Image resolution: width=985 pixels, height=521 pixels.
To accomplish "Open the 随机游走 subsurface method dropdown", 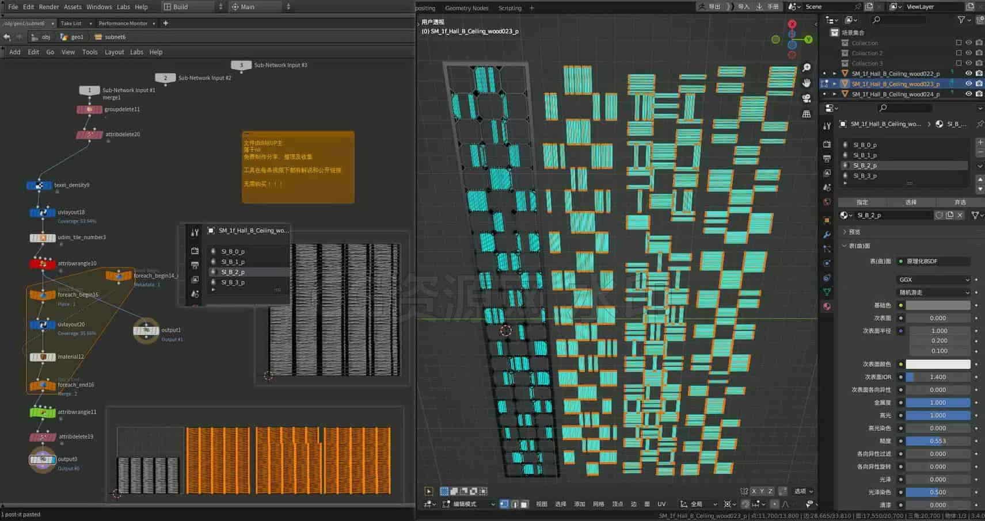I will click(x=934, y=292).
